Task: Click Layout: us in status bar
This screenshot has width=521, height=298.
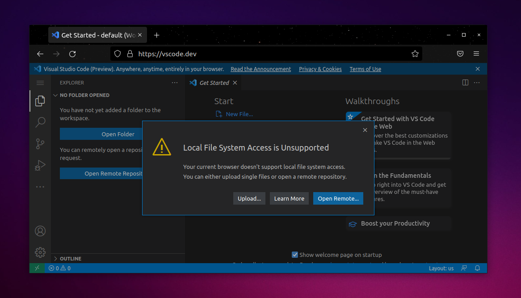Action: click(x=441, y=268)
